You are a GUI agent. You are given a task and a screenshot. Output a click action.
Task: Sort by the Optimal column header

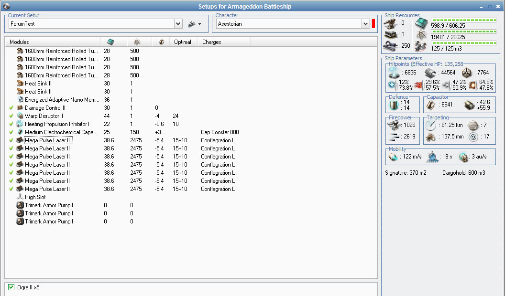pos(183,42)
